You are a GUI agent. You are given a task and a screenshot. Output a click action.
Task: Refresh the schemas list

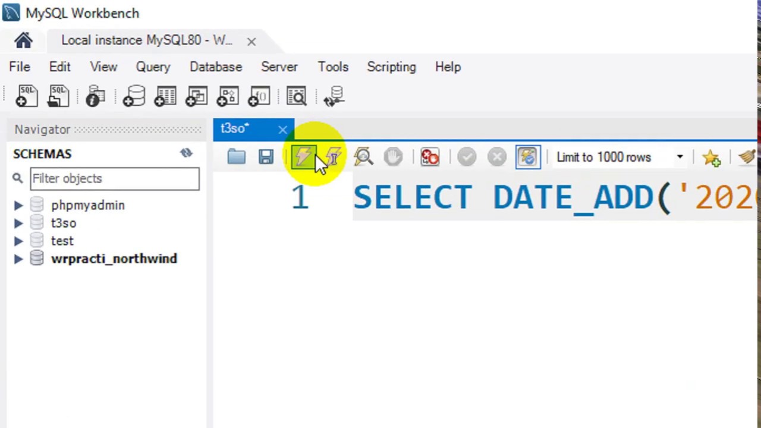tap(186, 153)
